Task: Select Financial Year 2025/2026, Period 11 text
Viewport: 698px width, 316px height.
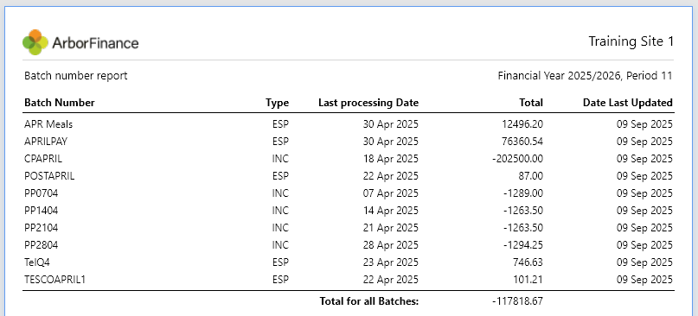Action: [x=585, y=76]
